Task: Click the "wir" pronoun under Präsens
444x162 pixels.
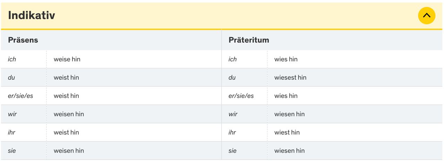Action: (12, 114)
